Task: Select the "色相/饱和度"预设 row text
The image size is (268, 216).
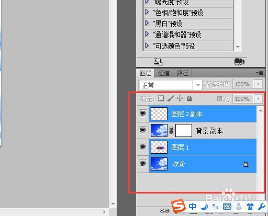Action: pyautogui.click(x=178, y=13)
